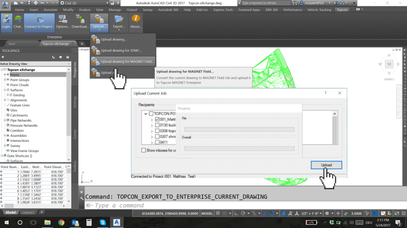Select Feature Lines tree item
Screen dimensions: 407x228
(20, 105)
